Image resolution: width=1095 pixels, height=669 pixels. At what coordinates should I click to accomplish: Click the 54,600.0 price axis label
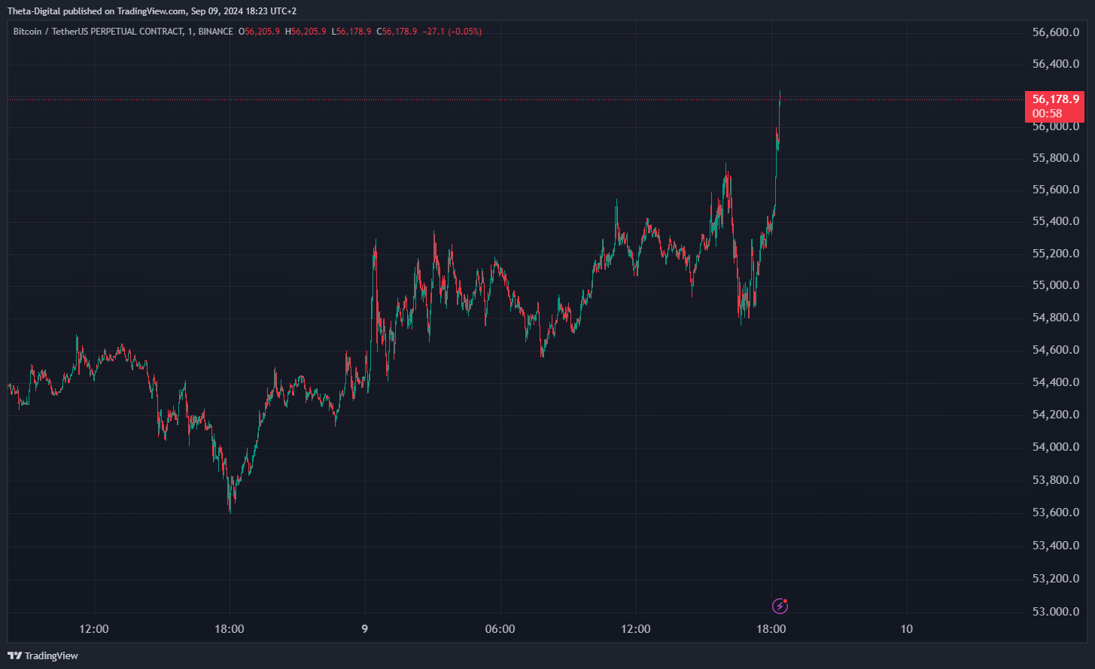(1057, 350)
